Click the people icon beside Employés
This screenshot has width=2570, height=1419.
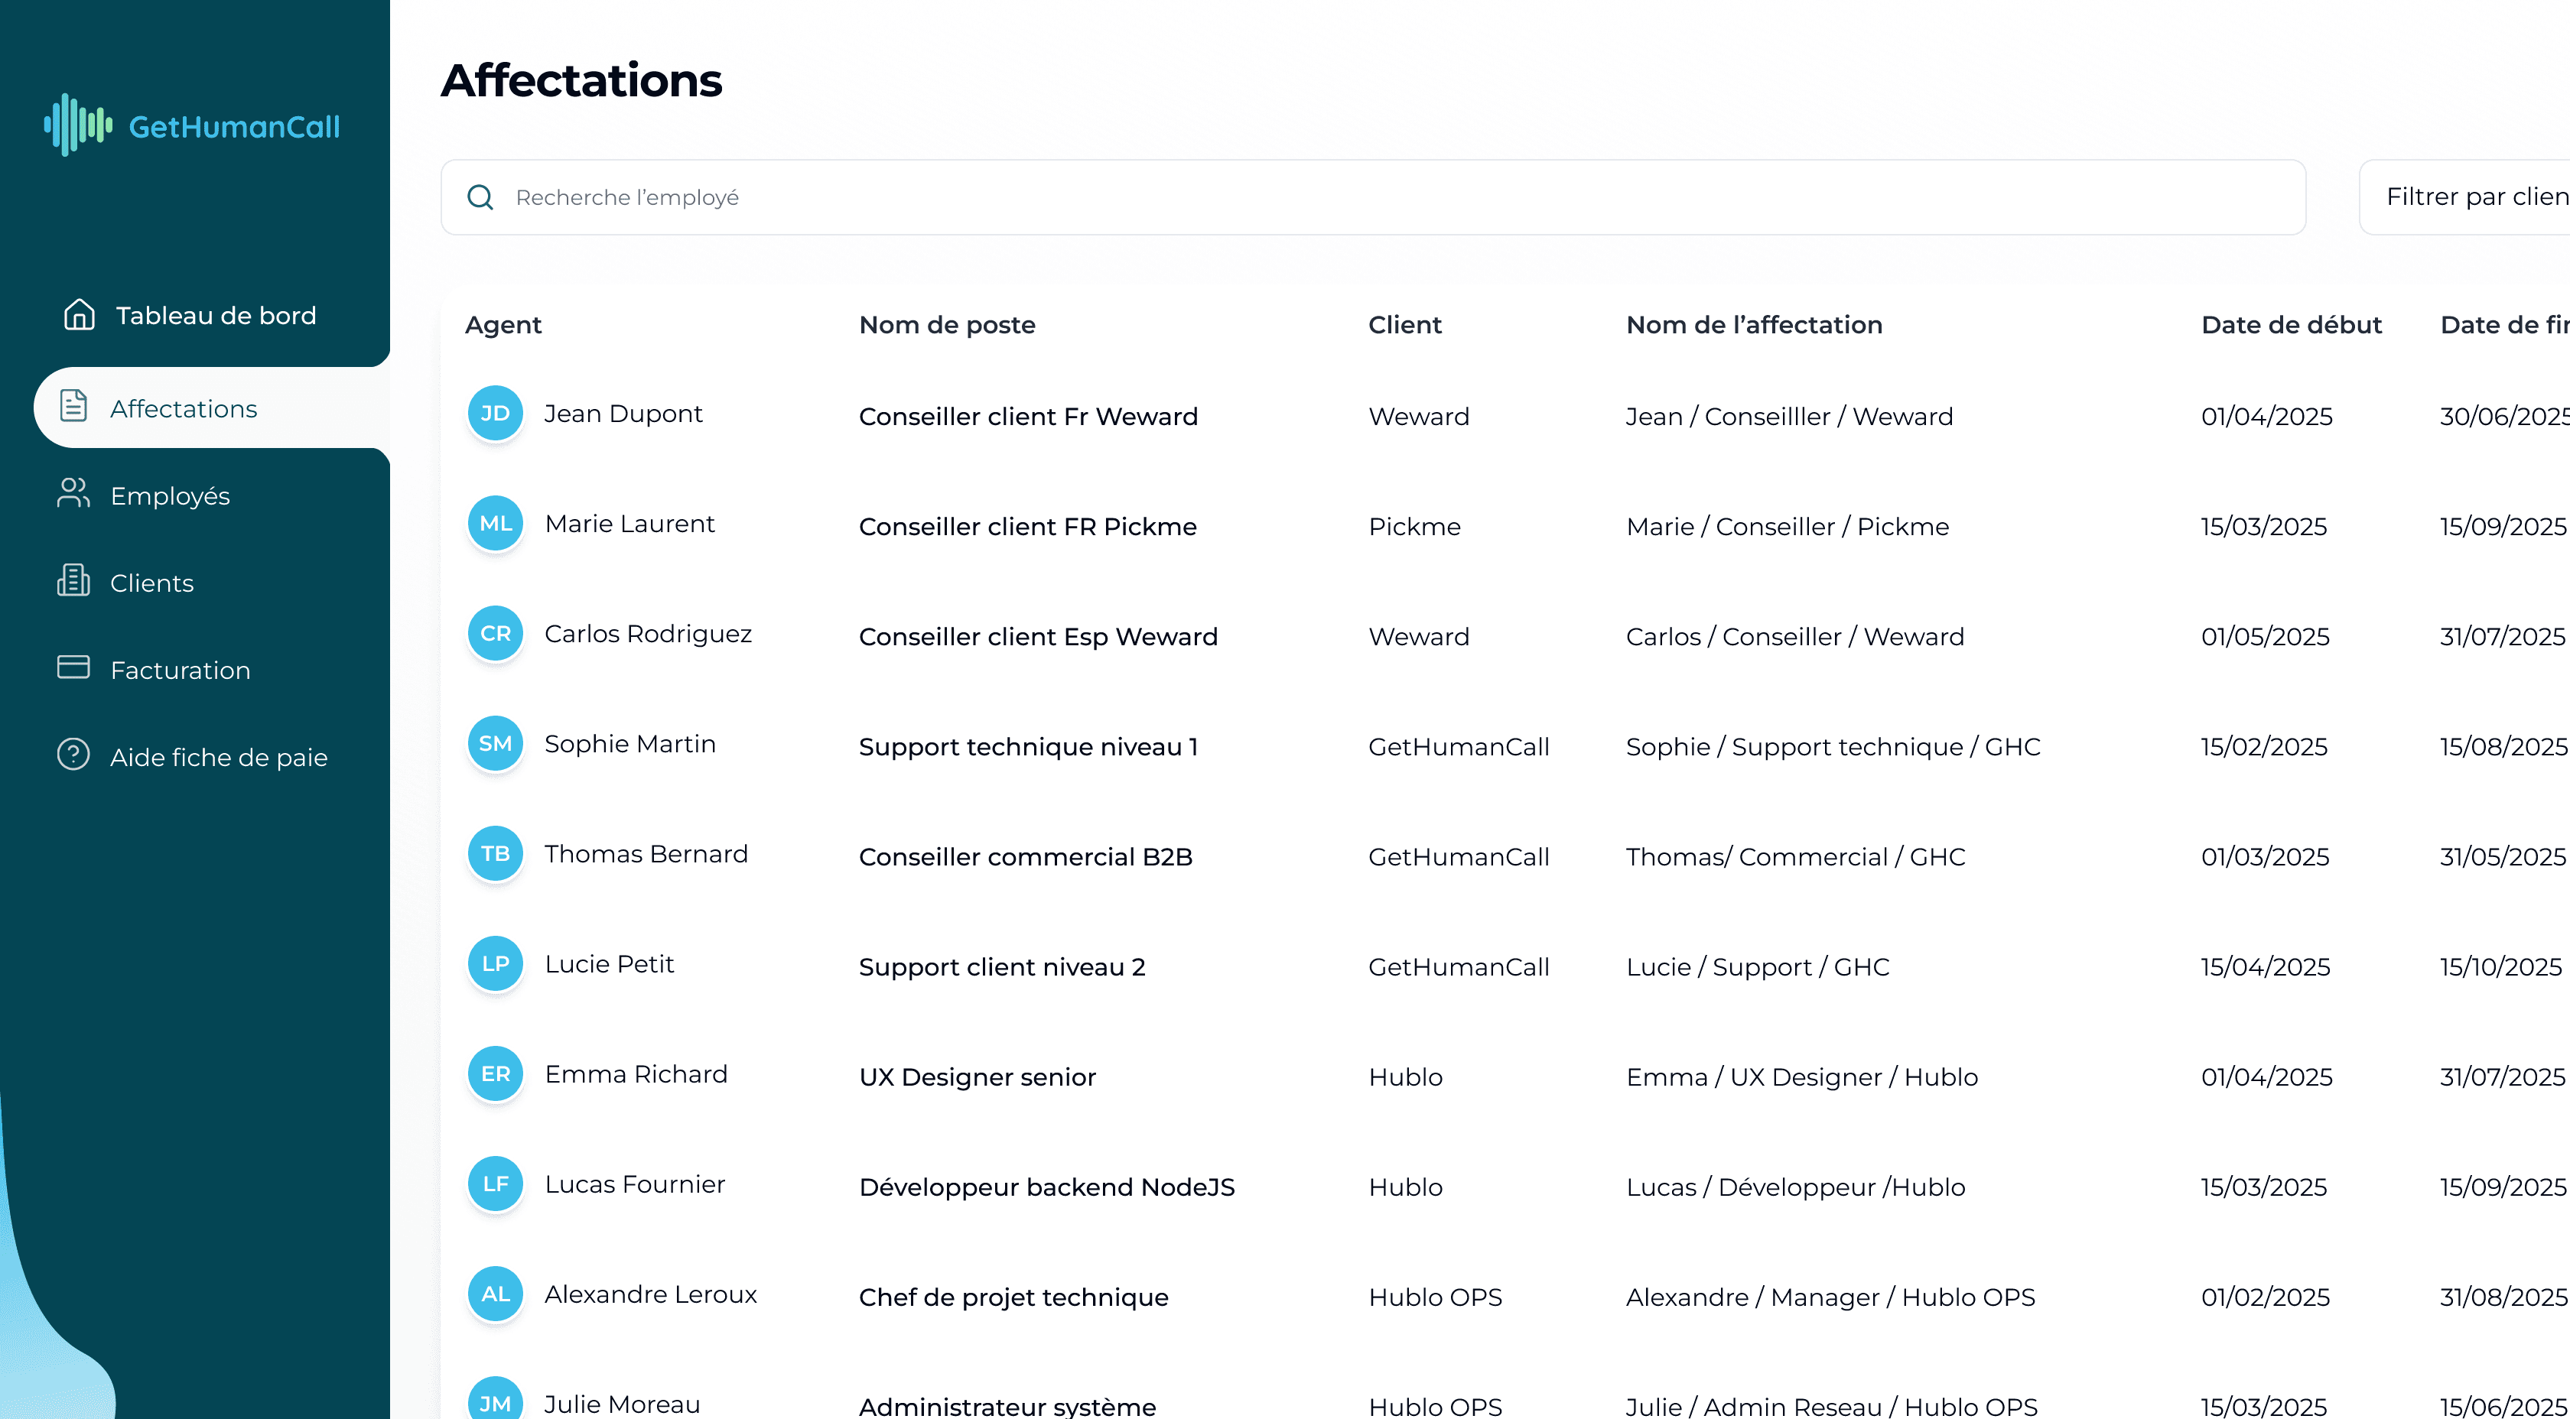pos(73,494)
